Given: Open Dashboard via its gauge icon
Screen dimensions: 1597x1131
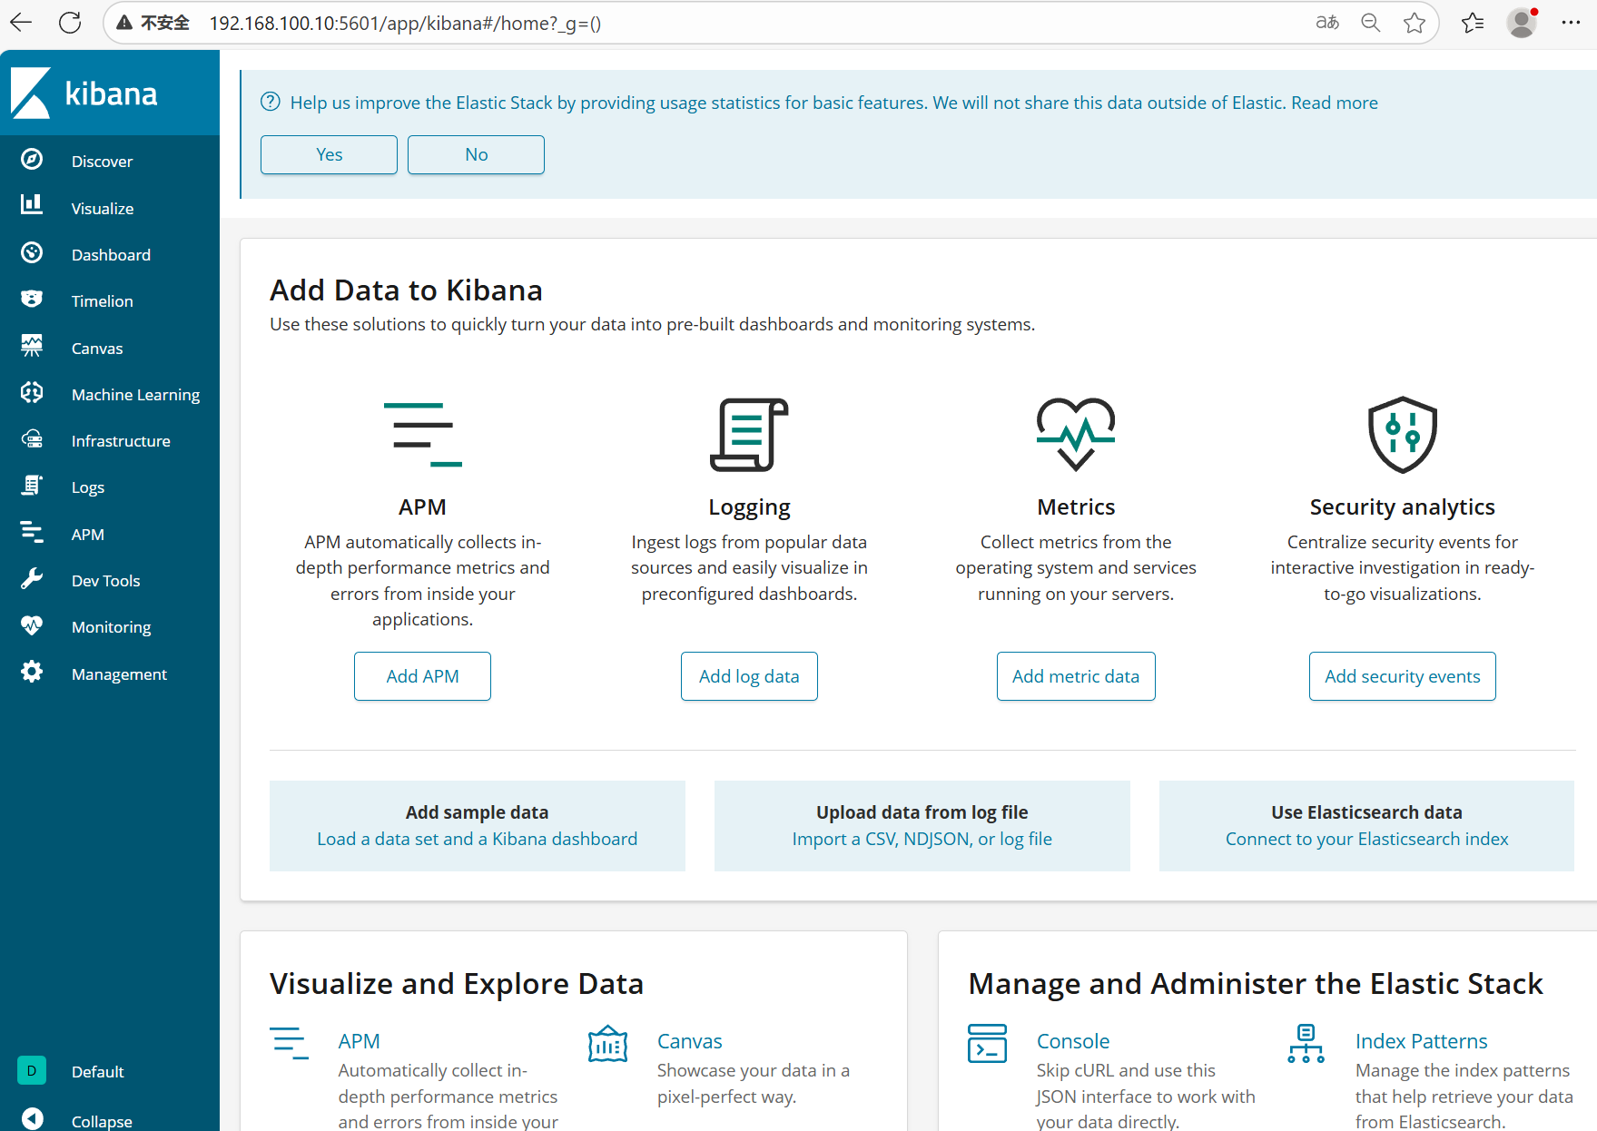Looking at the screenshot, I should (32, 252).
